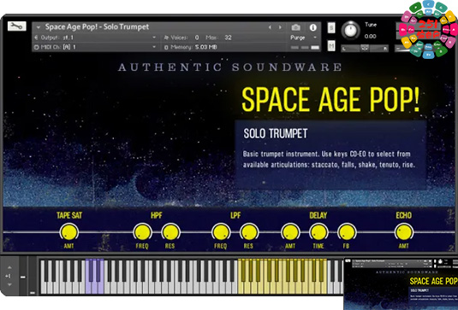Open instrument edit mode with wrench icon
This screenshot has width=458, height=310.
point(16,26)
